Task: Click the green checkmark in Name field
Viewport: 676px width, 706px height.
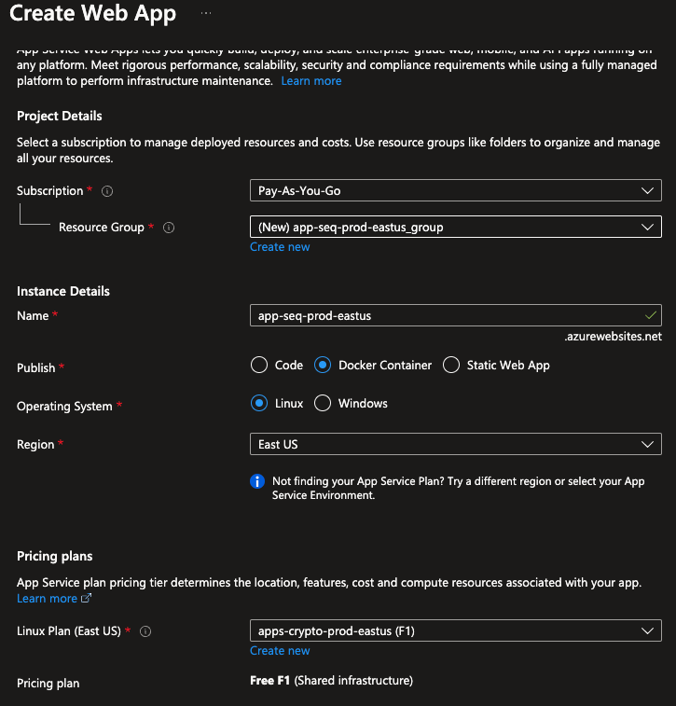Action: coord(650,315)
